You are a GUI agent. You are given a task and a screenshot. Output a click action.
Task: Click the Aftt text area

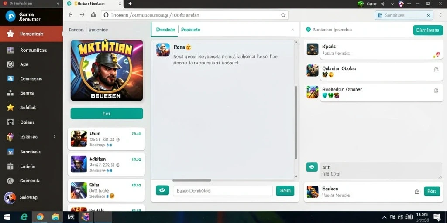[x=381, y=171]
